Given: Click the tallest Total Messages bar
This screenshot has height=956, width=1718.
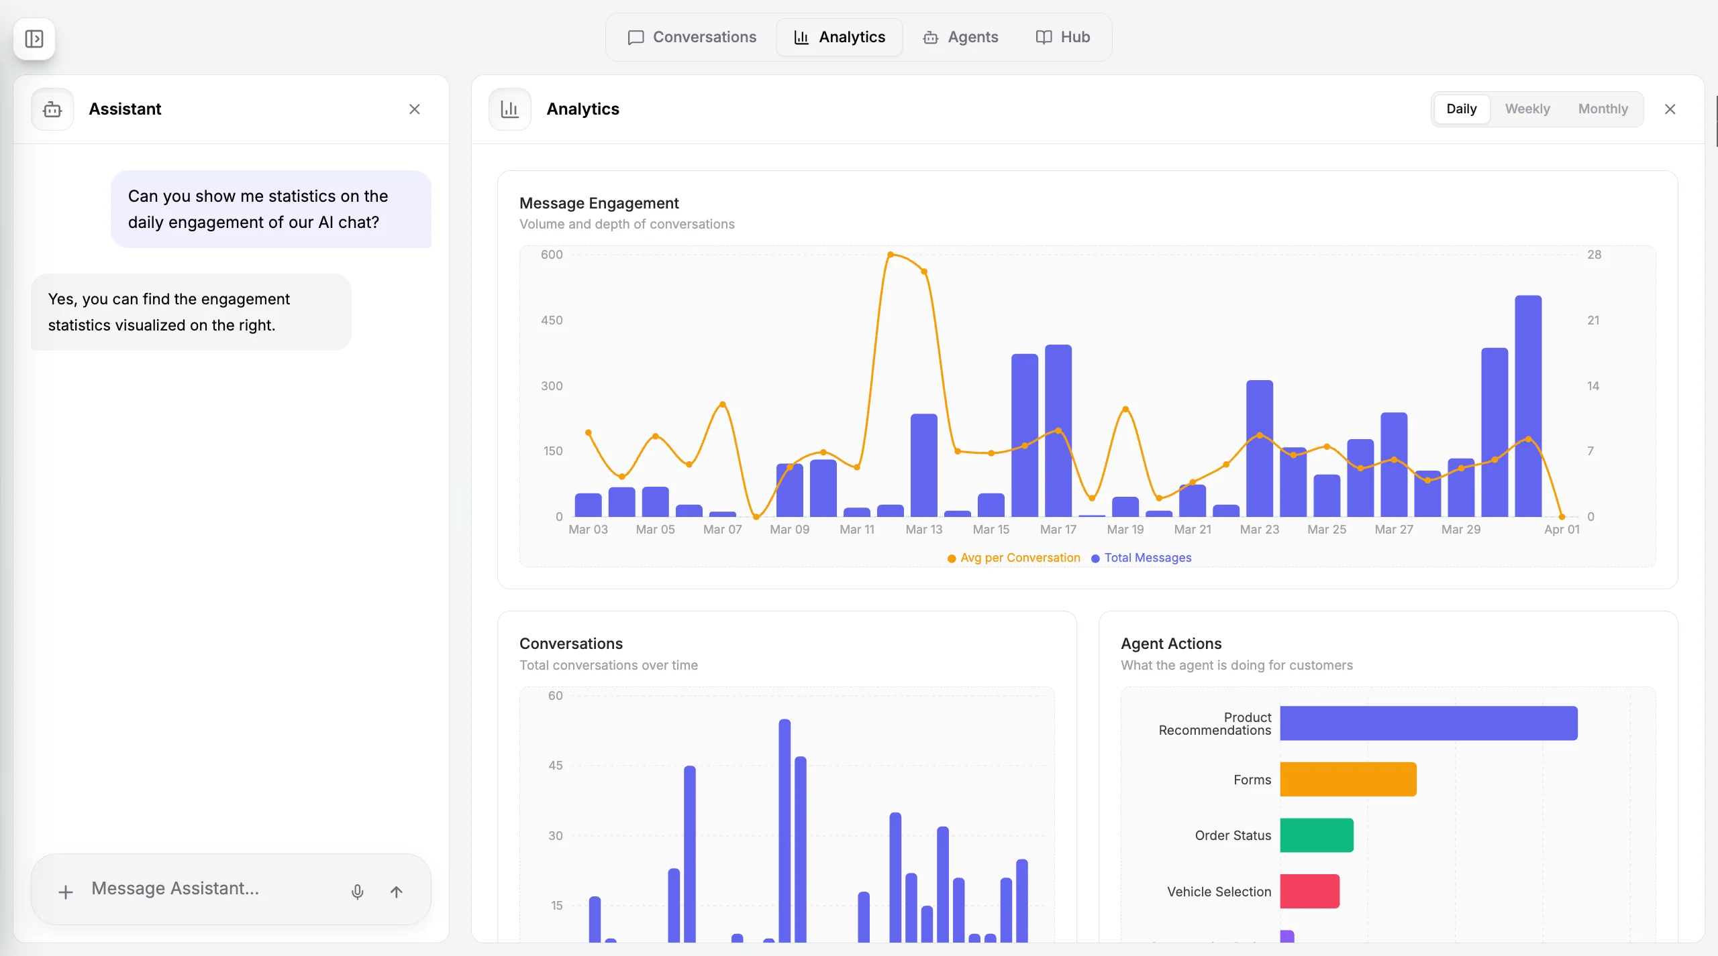Looking at the screenshot, I should (1528, 406).
